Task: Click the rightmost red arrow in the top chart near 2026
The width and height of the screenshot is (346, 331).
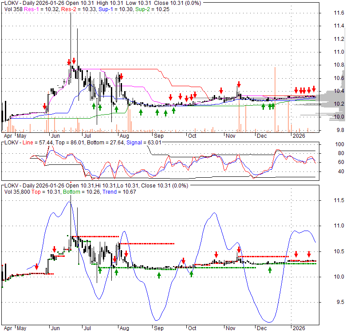Action: [x=314, y=88]
